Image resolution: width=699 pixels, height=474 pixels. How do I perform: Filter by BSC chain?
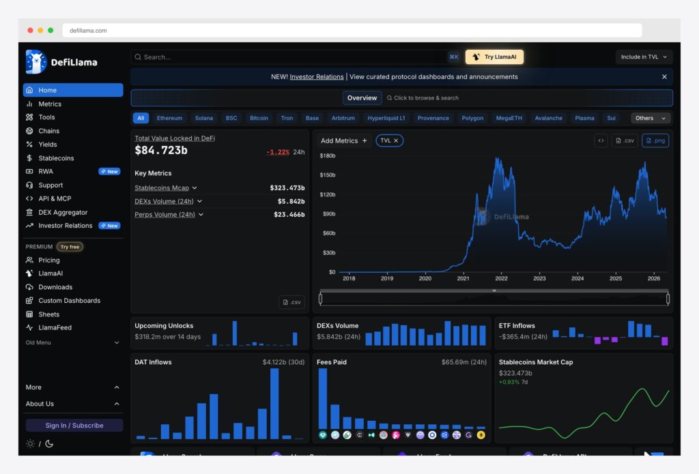click(x=231, y=118)
